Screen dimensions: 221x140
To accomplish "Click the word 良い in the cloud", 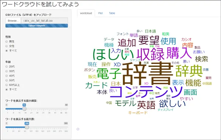I will pyautogui.click(x=113, y=90).
